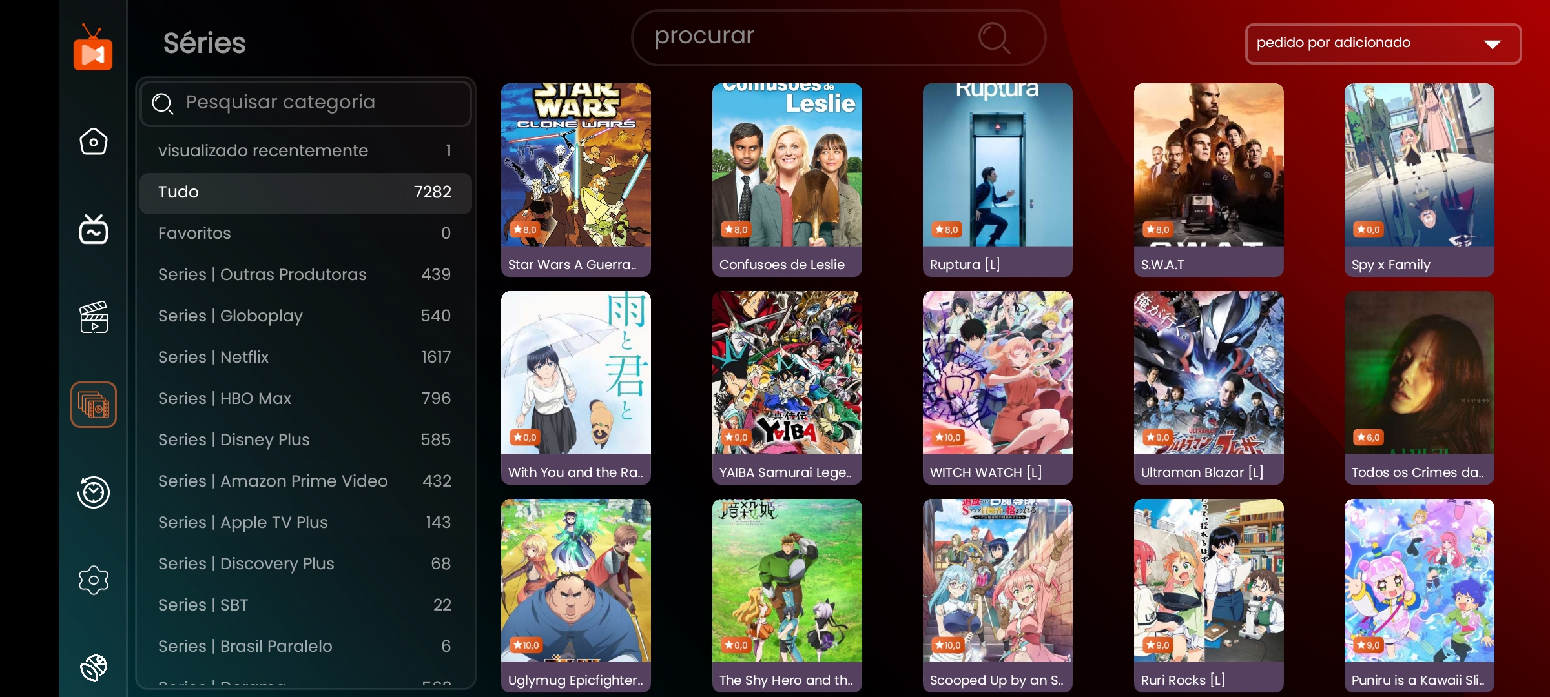Image resolution: width=1550 pixels, height=697 pixels.
Task: Open the Live TV icon in sidebar
Action: tap(94, 229)
